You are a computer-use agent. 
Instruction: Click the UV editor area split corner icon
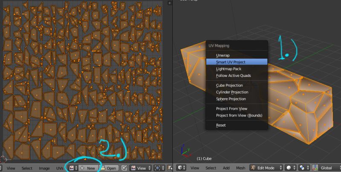point(169,3)
